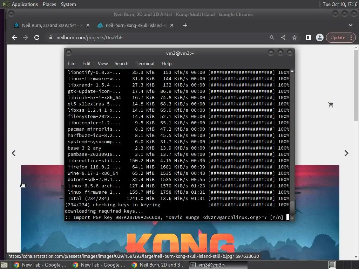Switch to vm3@vm3 terminal taskbar item
Screen dimensions: 359x269
(x=218, y=265)
